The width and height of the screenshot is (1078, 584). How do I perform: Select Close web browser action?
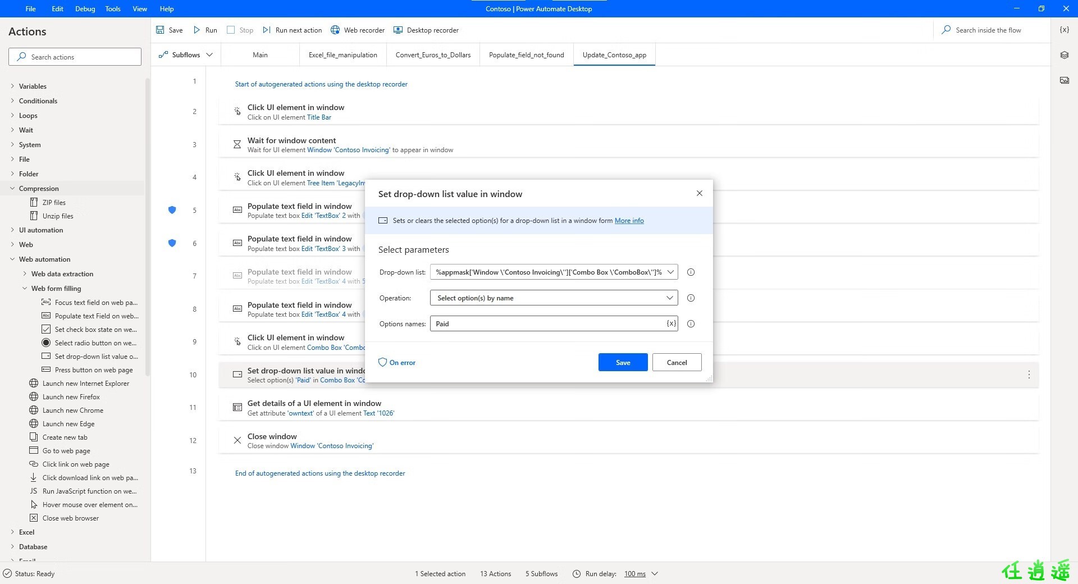tap(64, 518)
